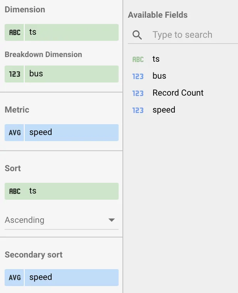Image resolution: width=238 pixels, height=293 pixels.
Task: Click the AVG icon on Secondary sort speed
Action: point(15,278)
